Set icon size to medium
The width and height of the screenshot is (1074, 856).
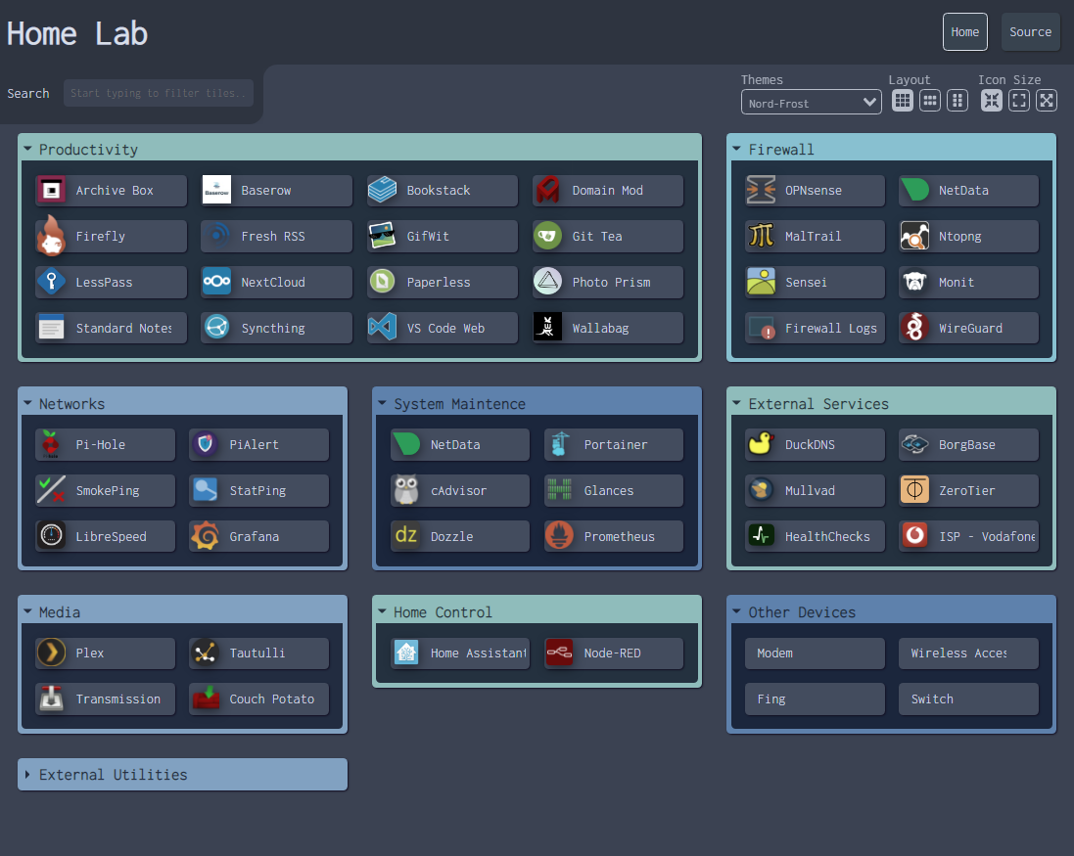(1019, 102)
